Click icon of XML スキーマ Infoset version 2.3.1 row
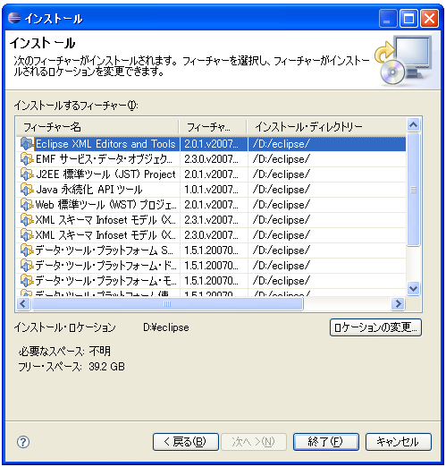Screen dimensions: 446x467 (27, 220)
